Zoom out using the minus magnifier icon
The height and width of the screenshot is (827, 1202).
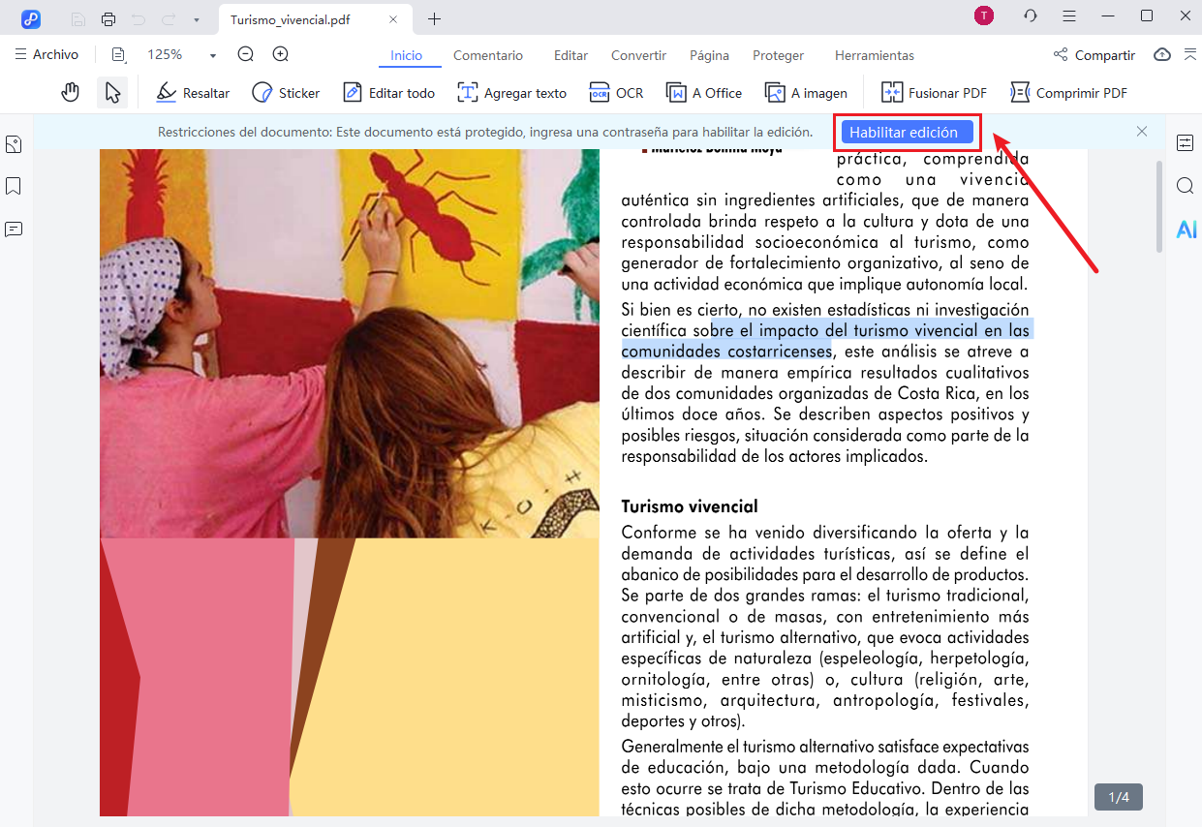coord(247,55)
